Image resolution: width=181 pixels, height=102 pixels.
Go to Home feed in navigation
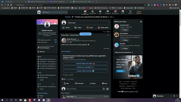click(85, 12)
